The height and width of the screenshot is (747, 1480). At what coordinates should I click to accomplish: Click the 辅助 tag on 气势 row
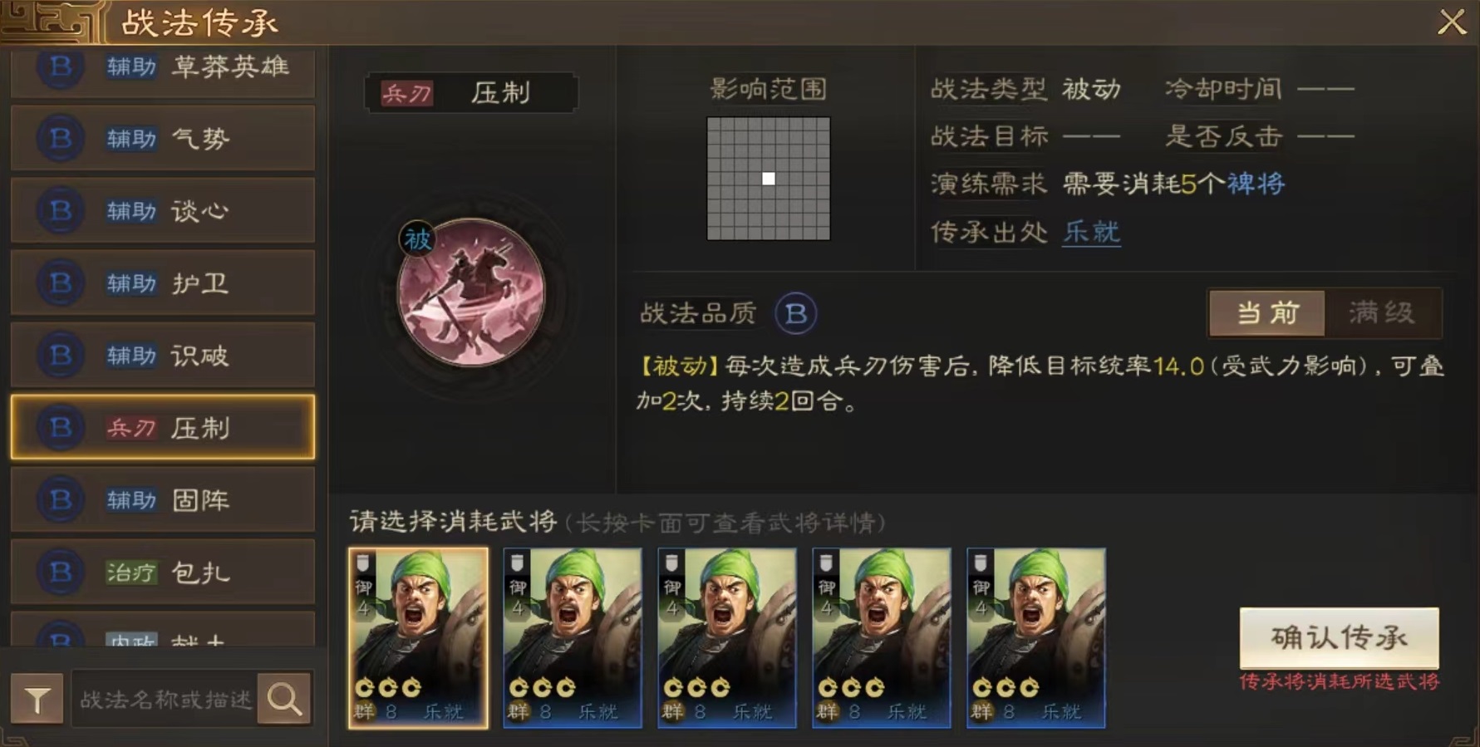pyautogui.click(x=131, y=139)
